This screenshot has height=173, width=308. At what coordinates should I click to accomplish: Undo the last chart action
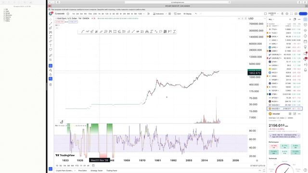196,14
